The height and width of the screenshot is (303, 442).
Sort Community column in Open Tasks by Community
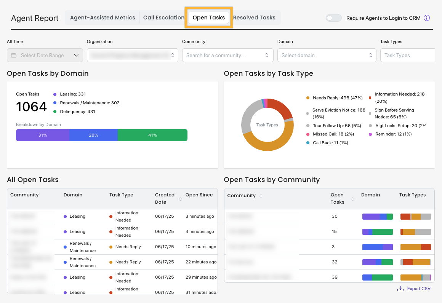tap(261, 196)
